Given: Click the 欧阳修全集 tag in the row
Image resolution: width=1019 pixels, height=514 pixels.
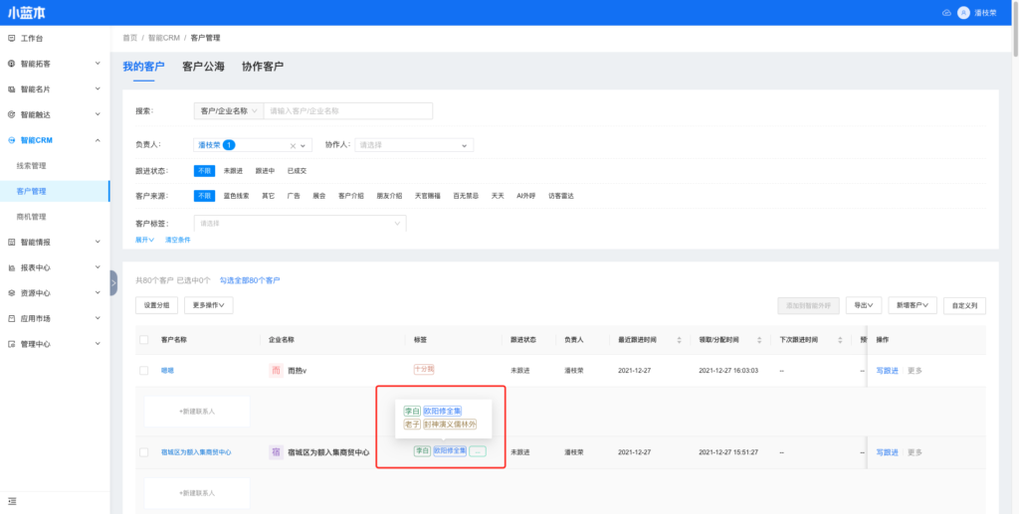Looking at the screenshot, I should (x=450, y=451).
